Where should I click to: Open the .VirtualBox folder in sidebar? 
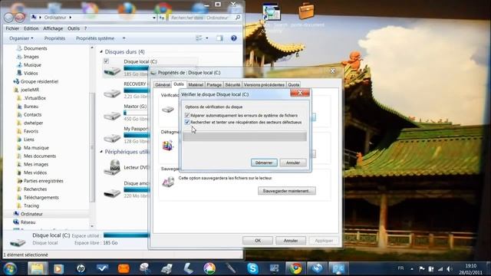35,98
